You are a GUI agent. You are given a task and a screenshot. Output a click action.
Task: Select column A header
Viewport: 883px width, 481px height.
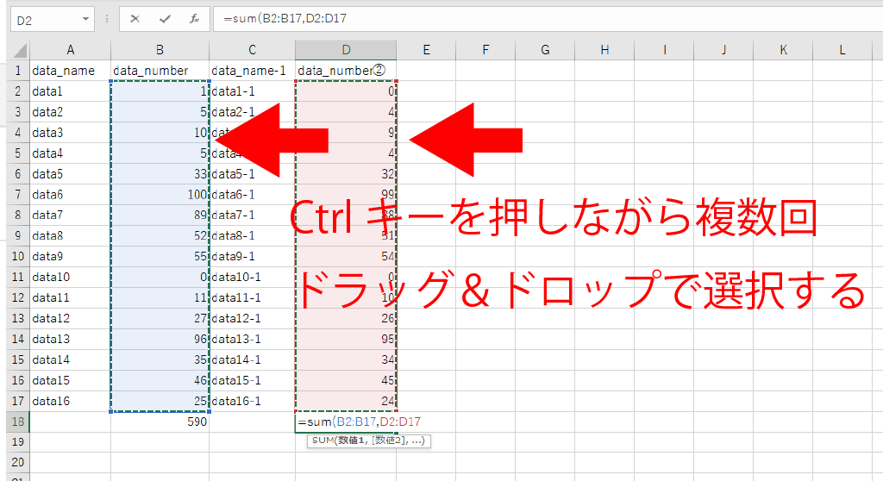click(x=70, y=50)
